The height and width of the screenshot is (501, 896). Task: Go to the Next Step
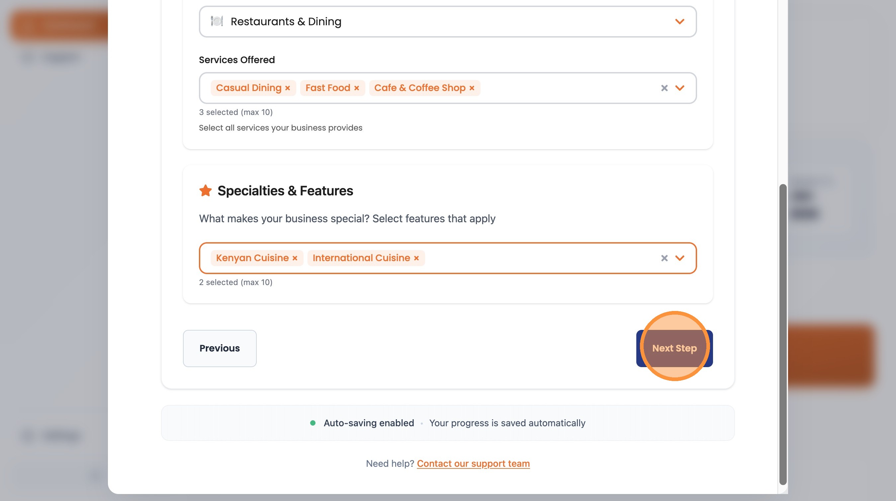[x=674, y=348]
